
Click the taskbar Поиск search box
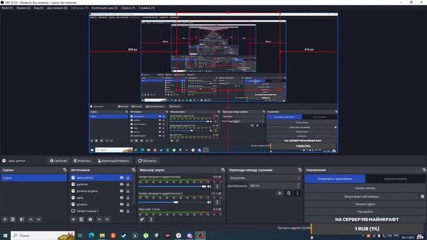pyautogui.click(x=43, y=235)
